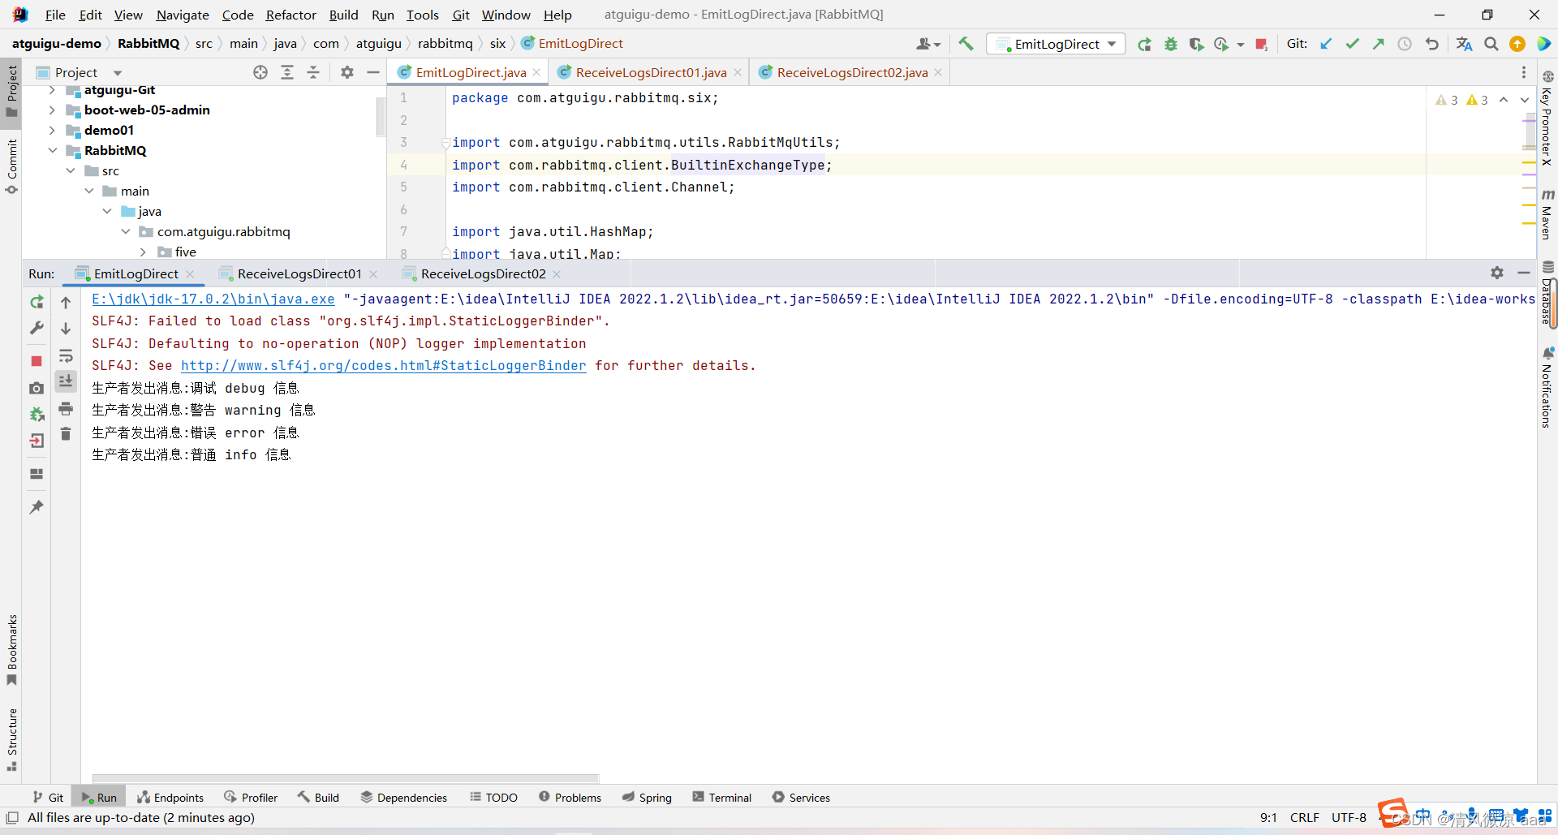Open the Tools menu
This screenshot has height=835, width=1558.
pyautogui.click(x=422, y=15)
